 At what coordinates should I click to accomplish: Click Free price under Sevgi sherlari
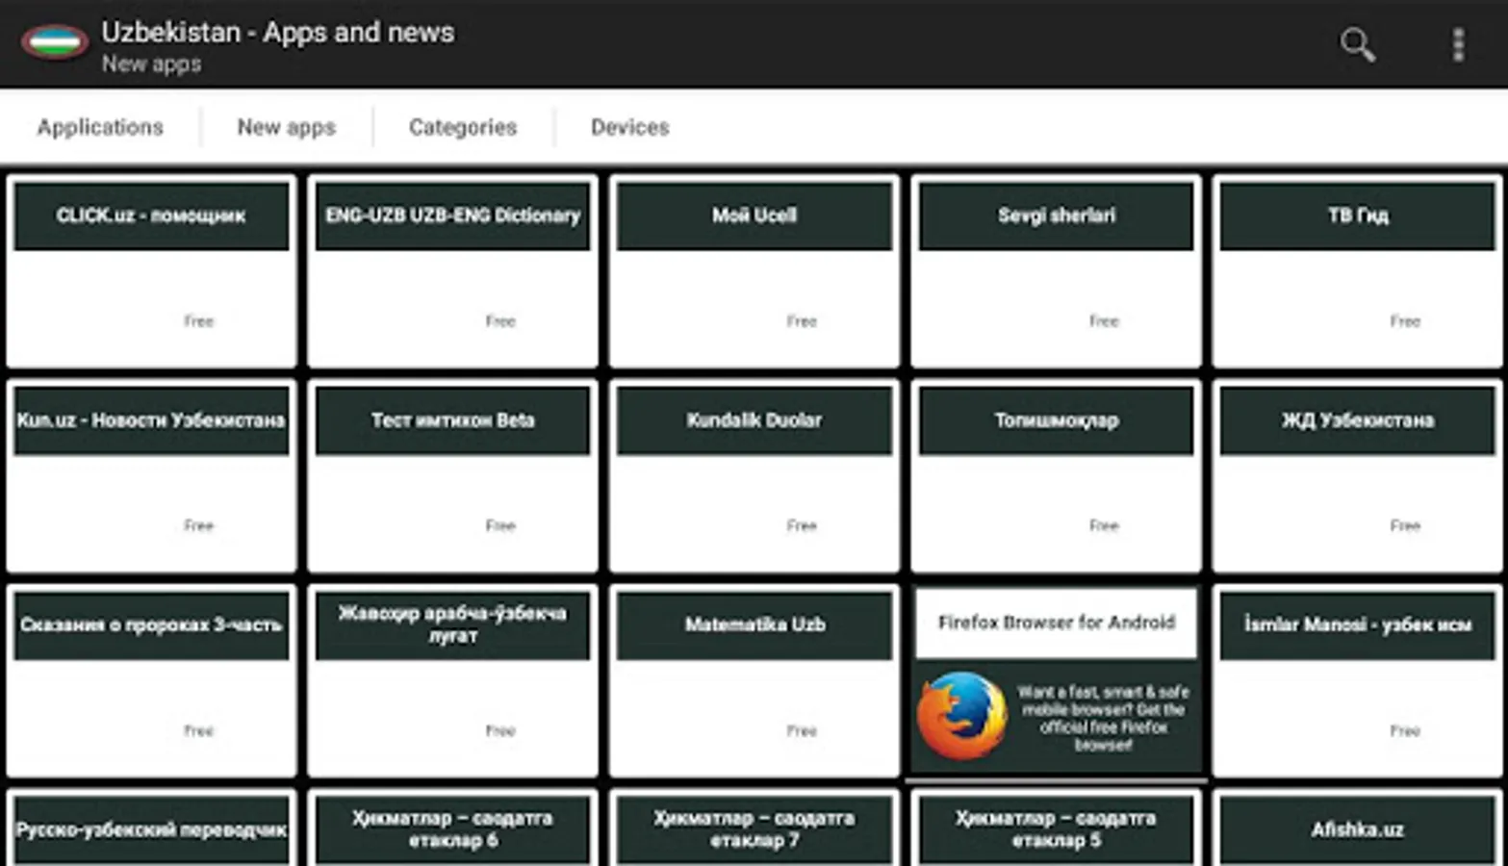click(x=1104, y=321)
